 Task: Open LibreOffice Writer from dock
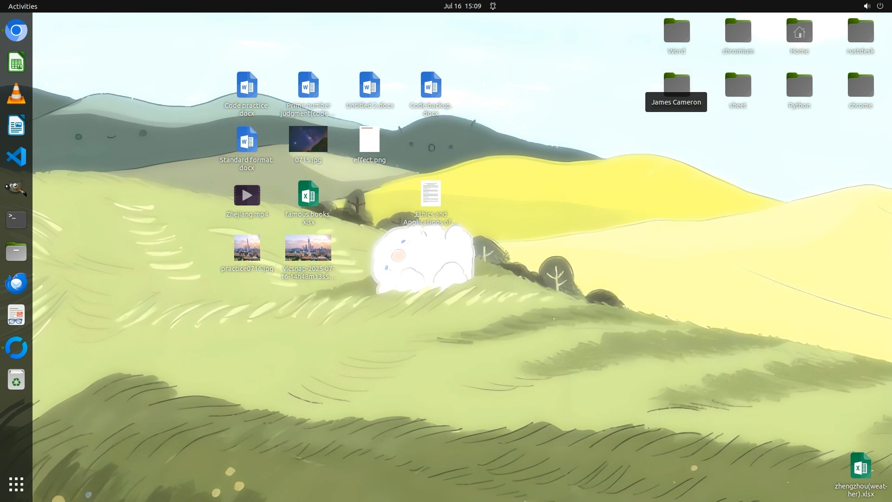(16, 125)
